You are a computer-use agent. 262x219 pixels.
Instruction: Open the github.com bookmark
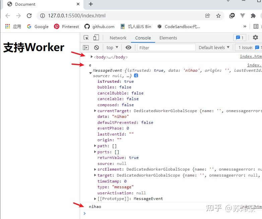coord(100,26)
